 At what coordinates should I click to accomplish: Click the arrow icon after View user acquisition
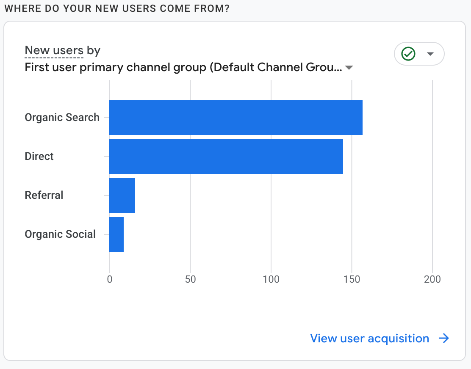click(x=443, y=339)
